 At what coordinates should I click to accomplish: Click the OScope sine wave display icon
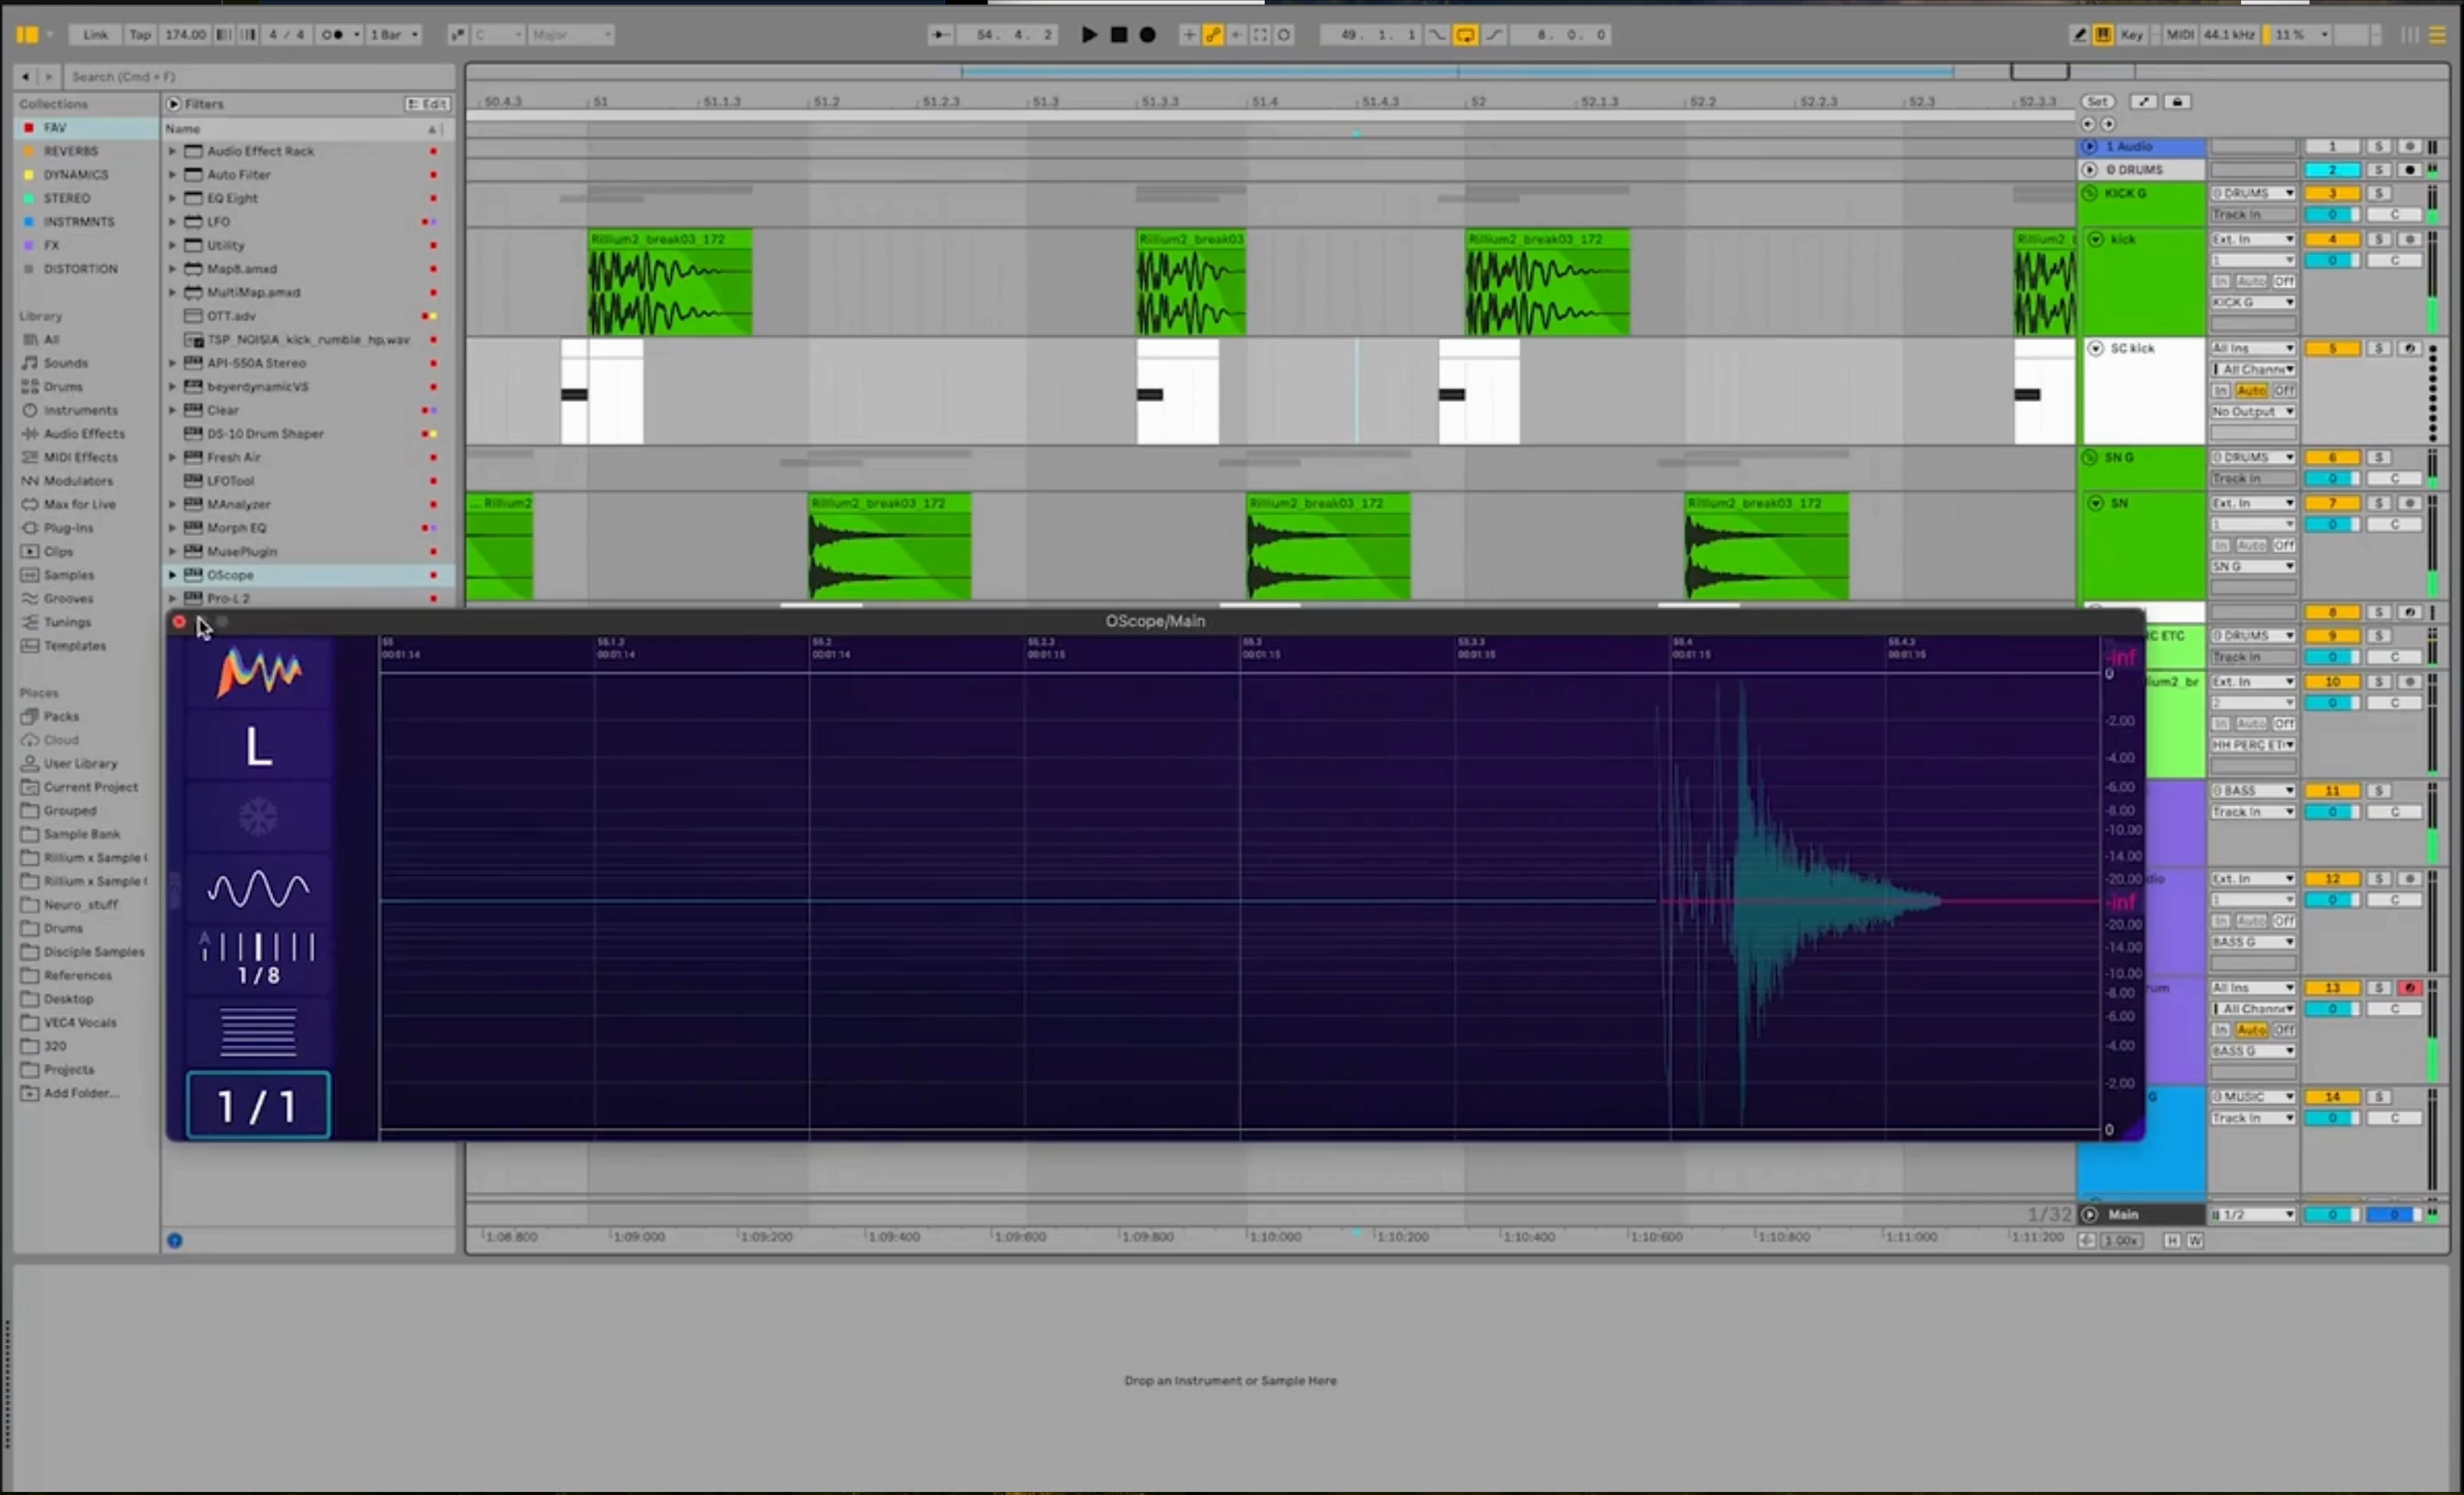pyautogui.click(x=258, y=888)
